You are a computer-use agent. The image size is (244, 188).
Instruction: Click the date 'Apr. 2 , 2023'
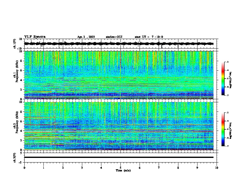coord(86,37)
